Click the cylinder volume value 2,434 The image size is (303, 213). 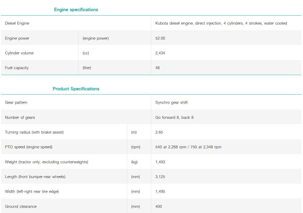point(160,53)
